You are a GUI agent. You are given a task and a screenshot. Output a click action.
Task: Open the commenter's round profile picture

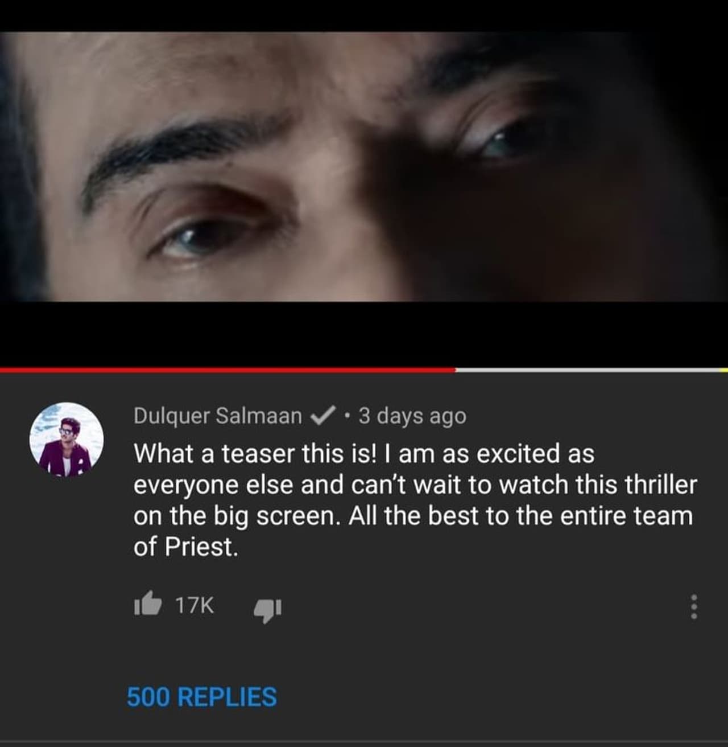tap(67, 440)
